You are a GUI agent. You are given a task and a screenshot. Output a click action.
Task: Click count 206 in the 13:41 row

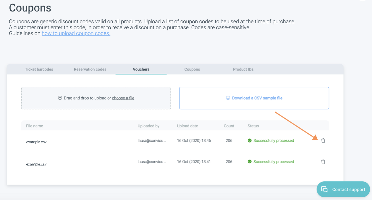(229, 162)
